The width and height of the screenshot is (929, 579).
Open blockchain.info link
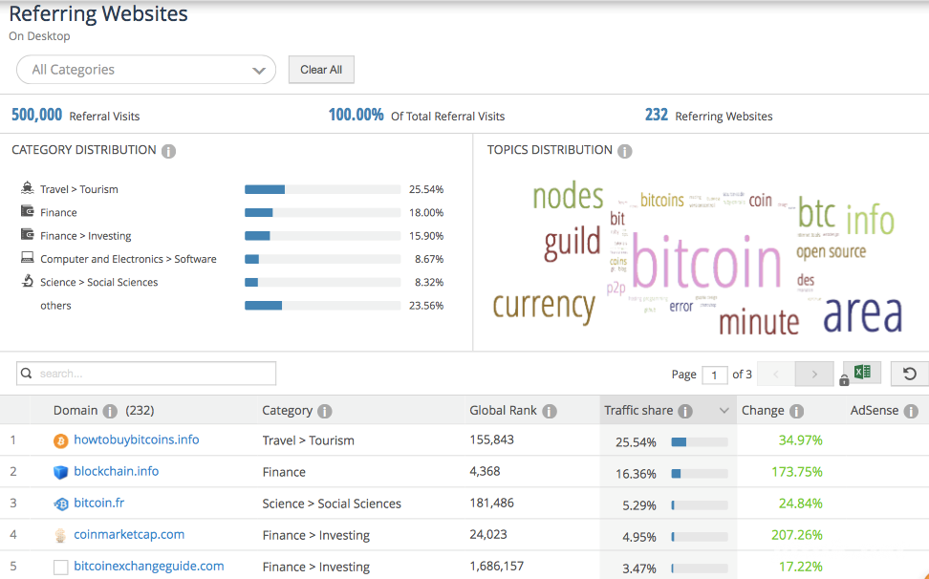(117, 471)
